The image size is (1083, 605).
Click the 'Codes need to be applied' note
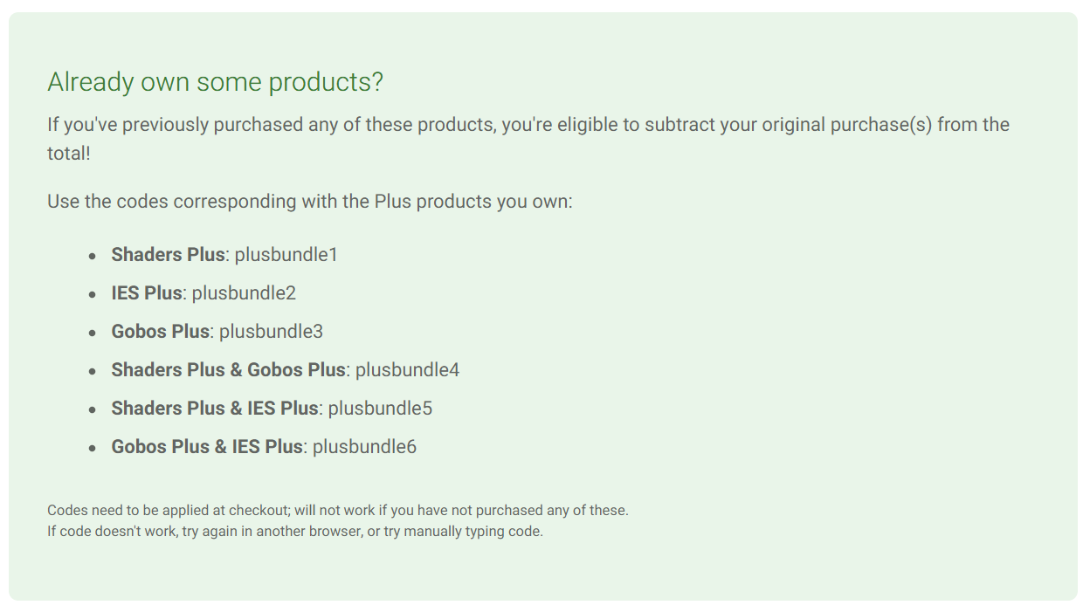click(x=338, y=511)
